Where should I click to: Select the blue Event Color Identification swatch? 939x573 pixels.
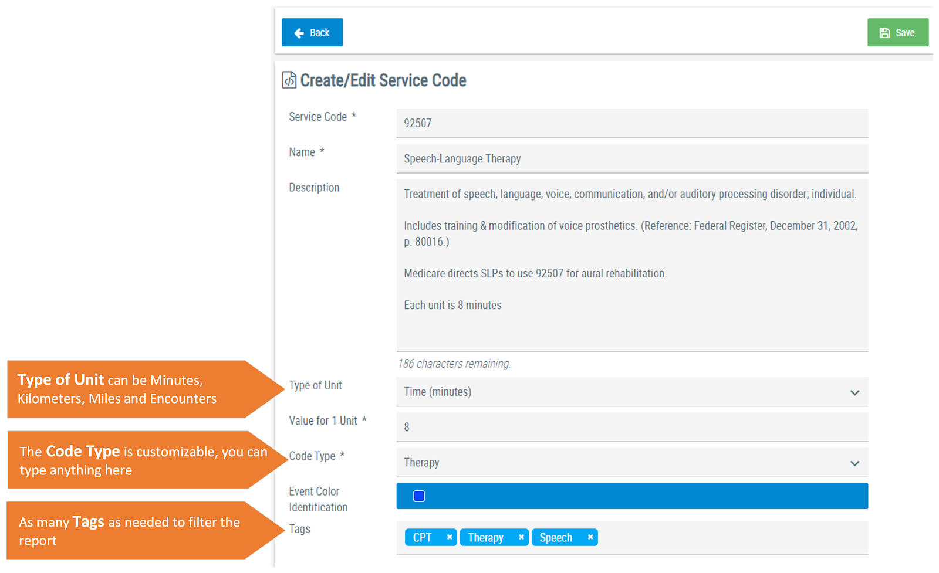pyautogui.click(x=633, y=496)
